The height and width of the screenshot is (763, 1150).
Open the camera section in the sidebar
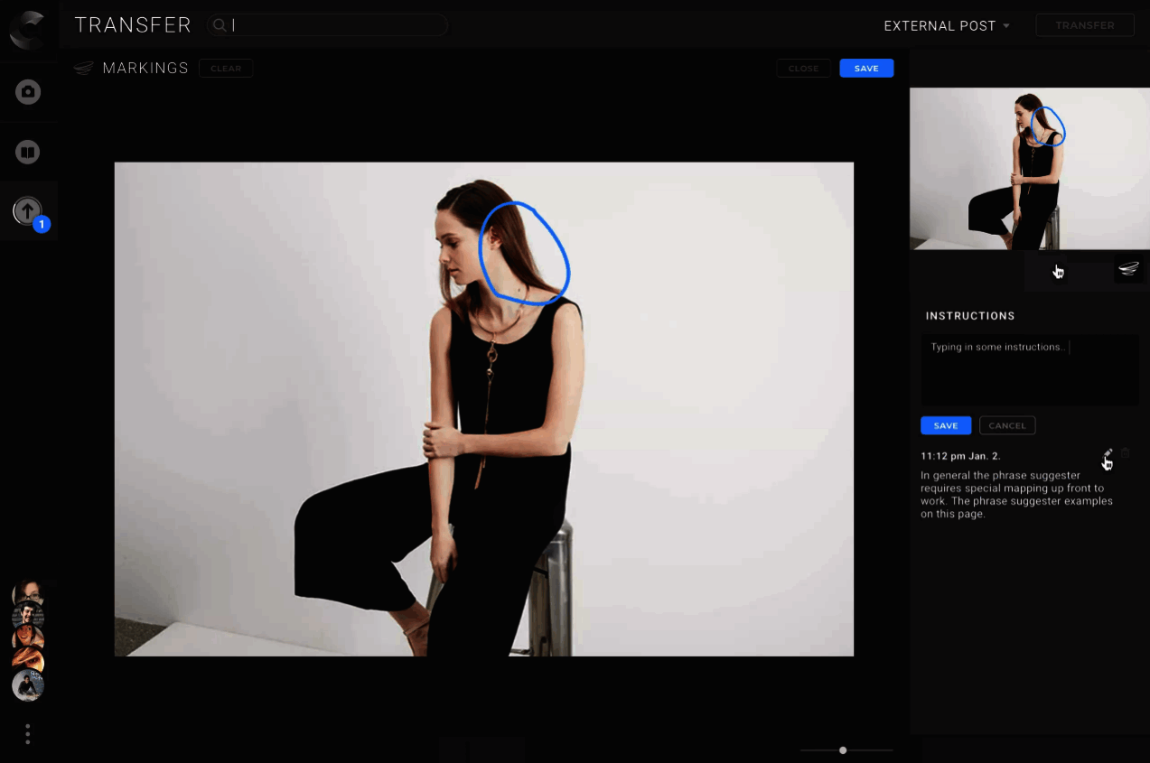[28, 92]
